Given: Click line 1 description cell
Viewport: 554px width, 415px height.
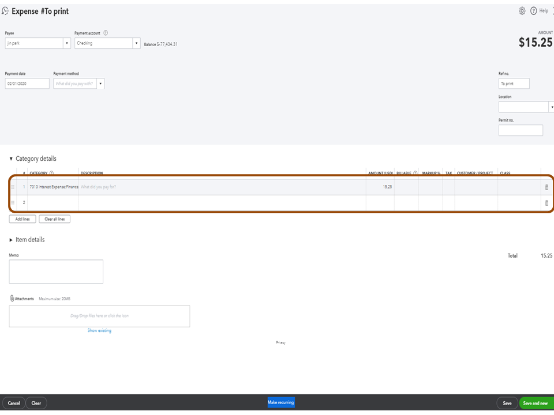Looking at the screenshot, I should (x=222, y=187).
